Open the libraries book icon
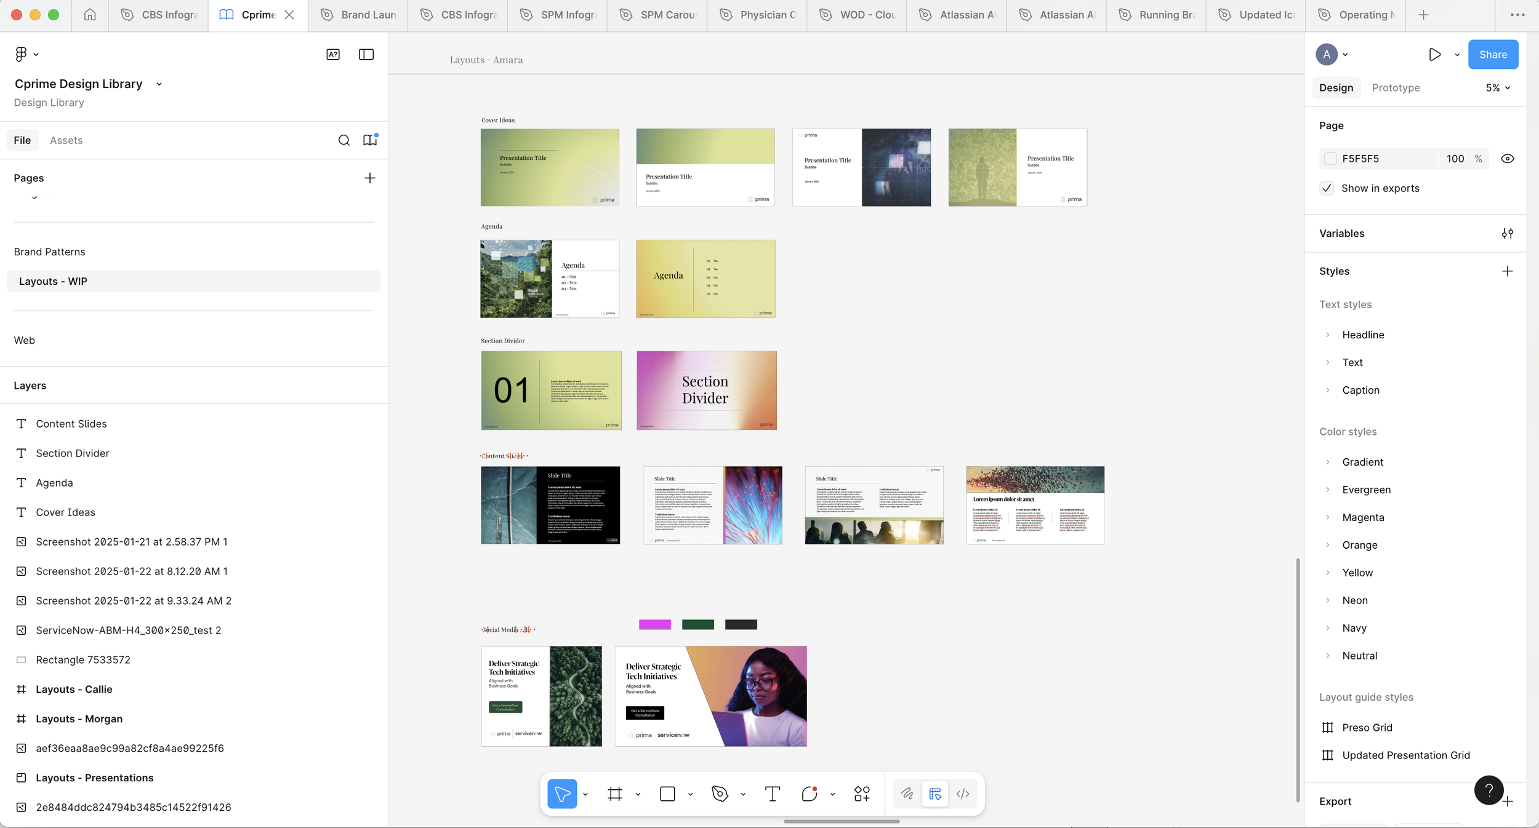Image resolution: width=1539 pixels, height=828 pixels. pyautogui.click(x=370, y=140)
